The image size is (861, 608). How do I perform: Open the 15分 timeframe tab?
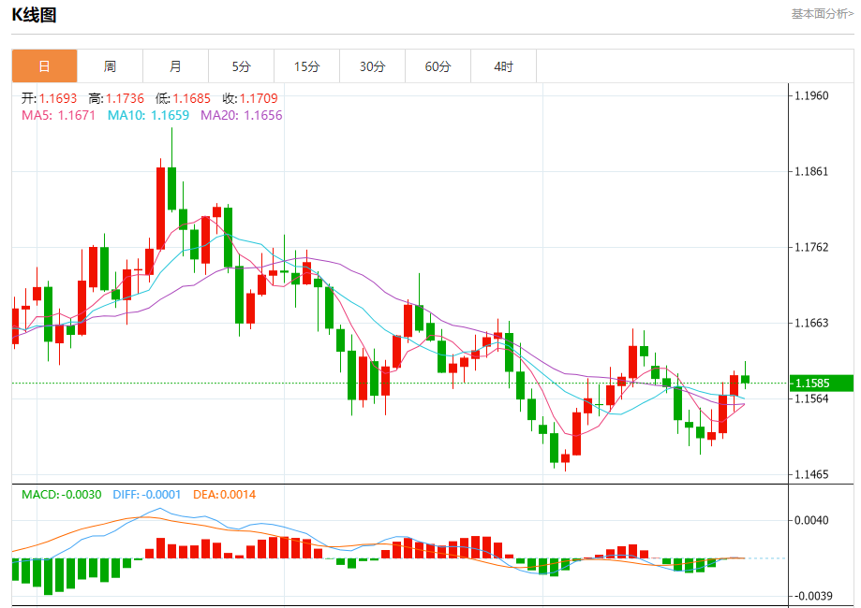[x=307, y=66]
